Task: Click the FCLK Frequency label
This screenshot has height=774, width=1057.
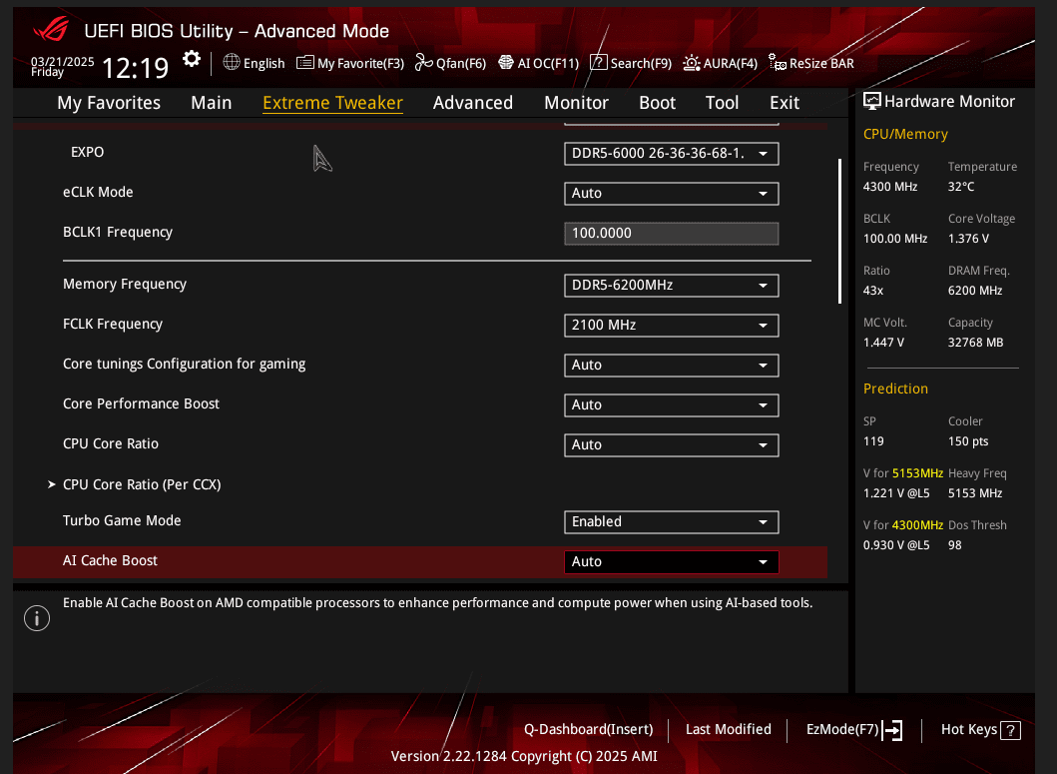Action: point(113,324)
